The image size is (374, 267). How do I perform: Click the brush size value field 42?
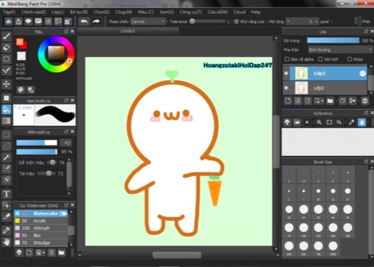point(66,143)
